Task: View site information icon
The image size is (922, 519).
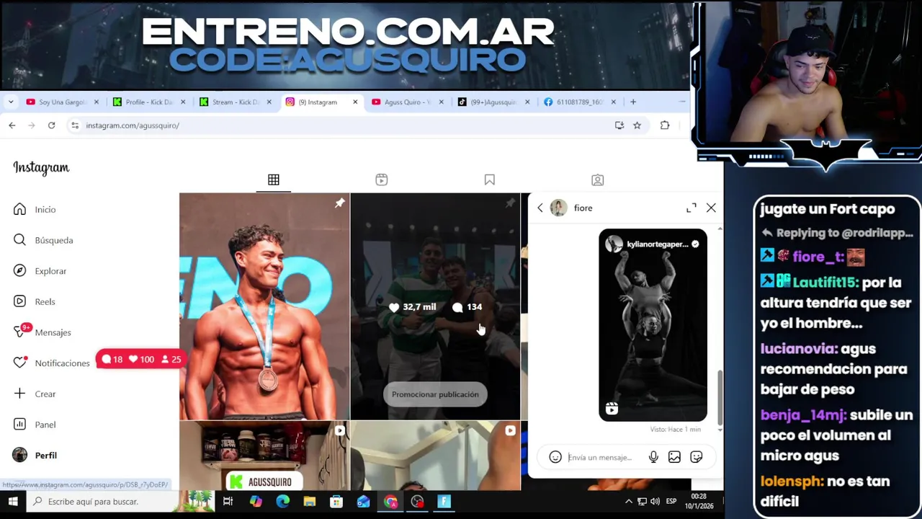Action: tap(75, 125)
